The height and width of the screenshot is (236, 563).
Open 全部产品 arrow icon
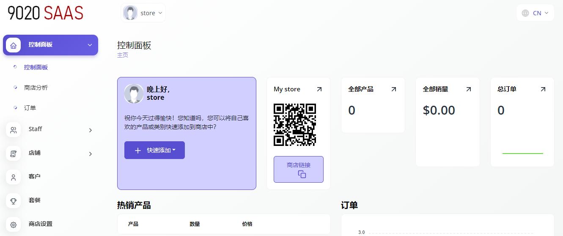pos(394,89)
